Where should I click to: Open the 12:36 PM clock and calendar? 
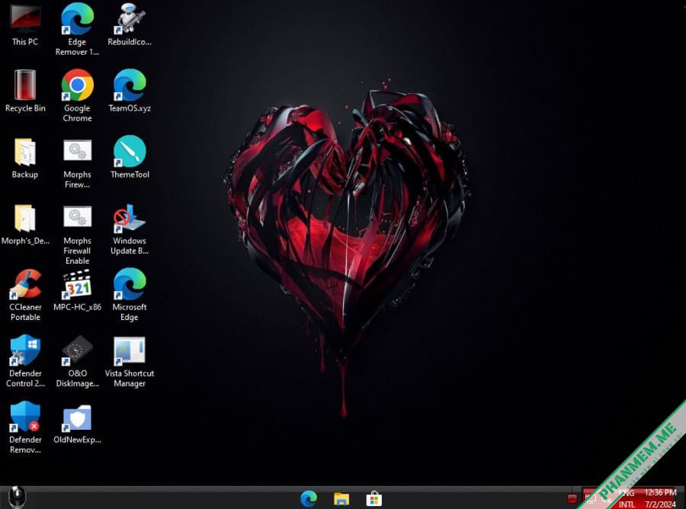(660, 498)
